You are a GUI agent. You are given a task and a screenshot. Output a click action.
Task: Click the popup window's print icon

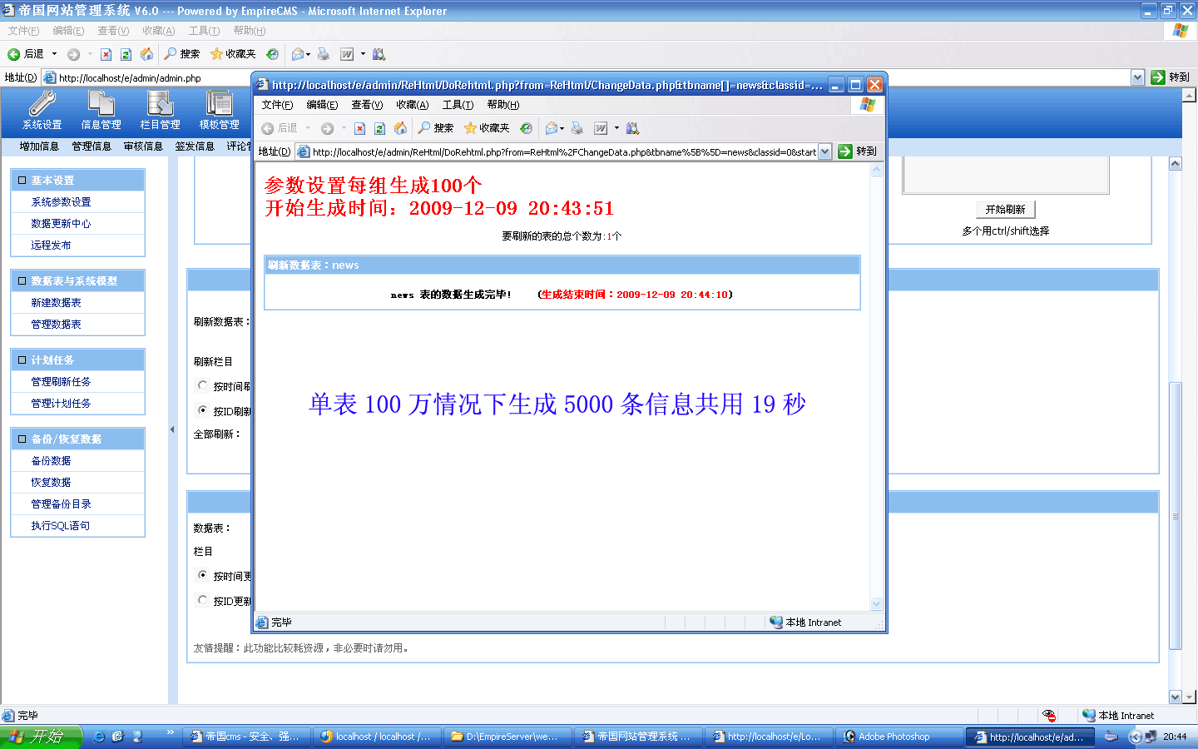(577, 128)
